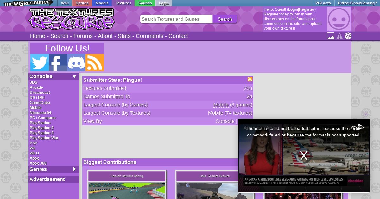Click the Games Submitted To count 24
The image size is (380, 199).
coord(250,97)
